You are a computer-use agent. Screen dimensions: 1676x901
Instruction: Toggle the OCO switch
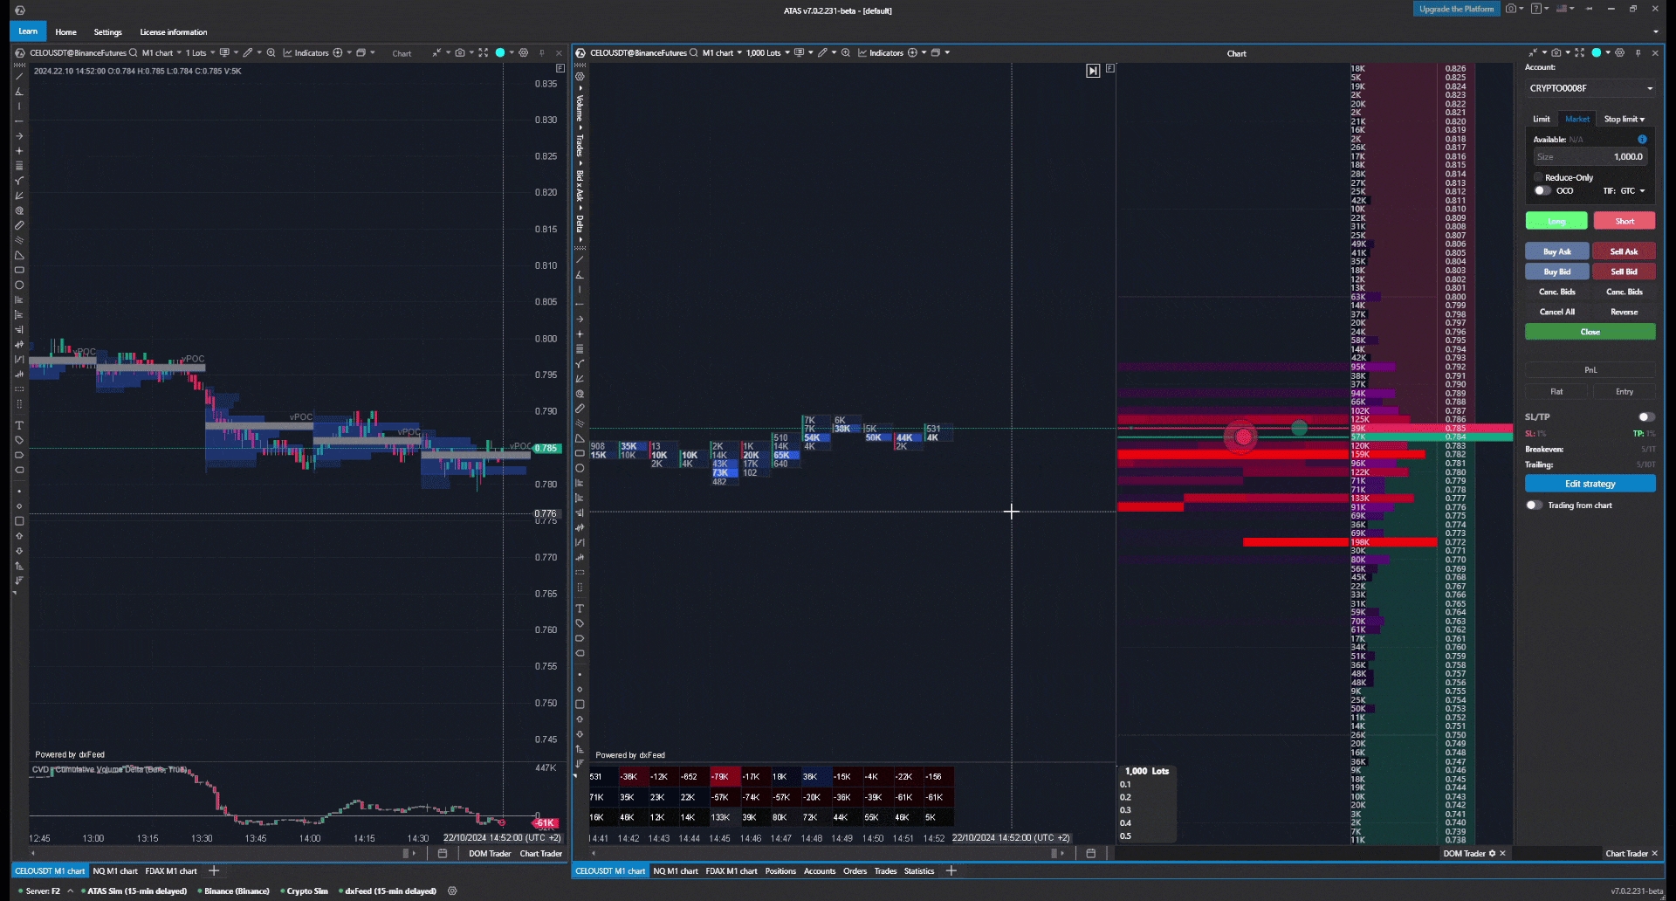1542,191
